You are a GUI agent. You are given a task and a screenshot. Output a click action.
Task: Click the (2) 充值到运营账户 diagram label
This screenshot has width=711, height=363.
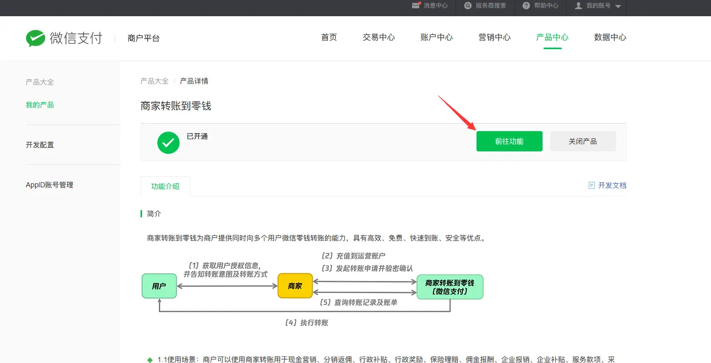click(352, 256)
